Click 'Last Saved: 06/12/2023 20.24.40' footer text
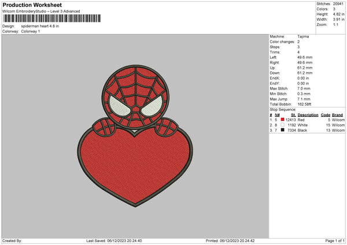The image size is (347, 245). click(x=114, y=240)
